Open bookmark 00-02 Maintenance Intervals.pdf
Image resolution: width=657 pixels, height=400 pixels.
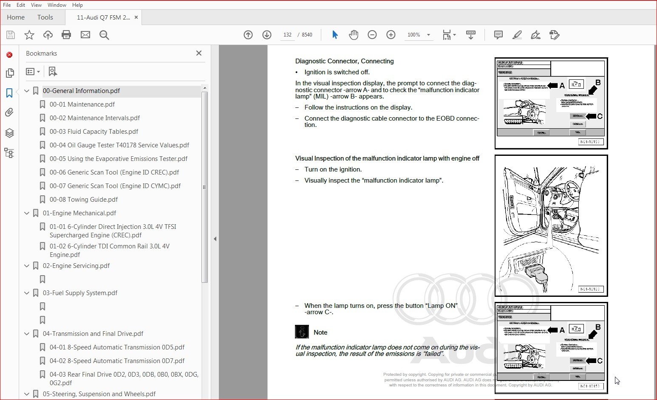click(x=95, y=118)
